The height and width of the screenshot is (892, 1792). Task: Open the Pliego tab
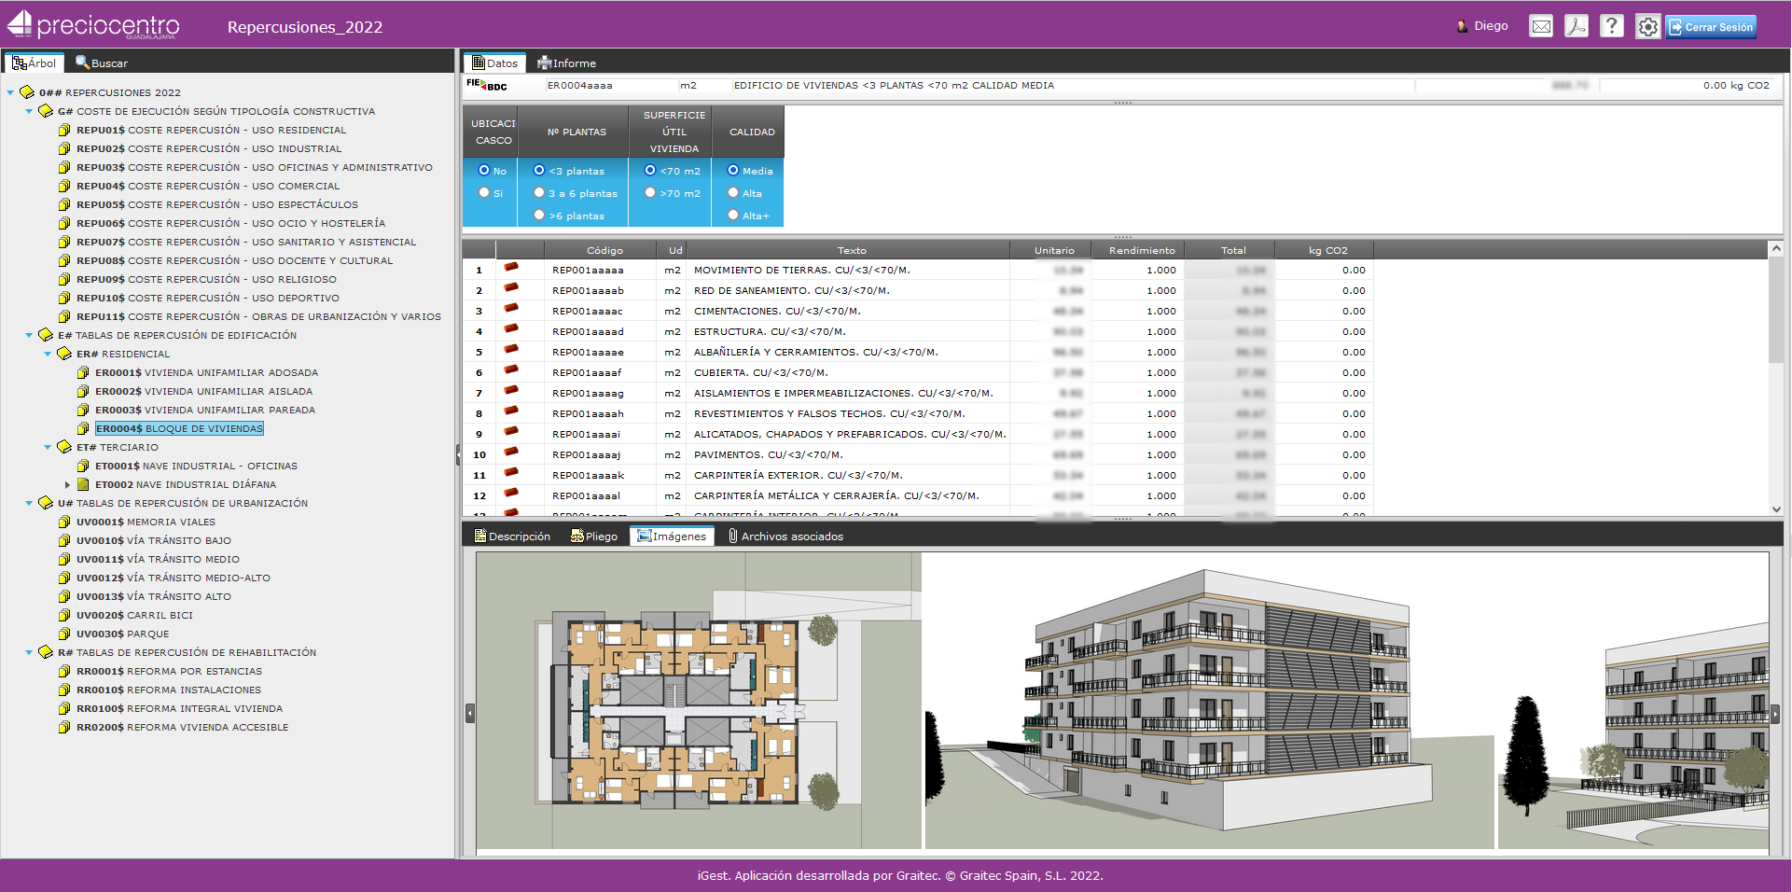(594, 536)
